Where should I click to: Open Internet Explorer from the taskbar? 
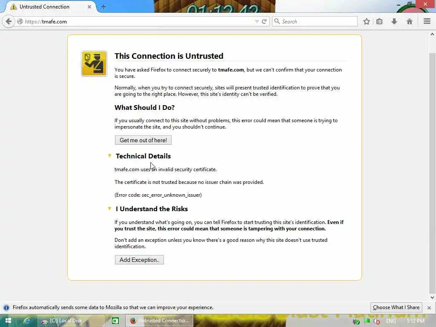[x=27, y=321]
